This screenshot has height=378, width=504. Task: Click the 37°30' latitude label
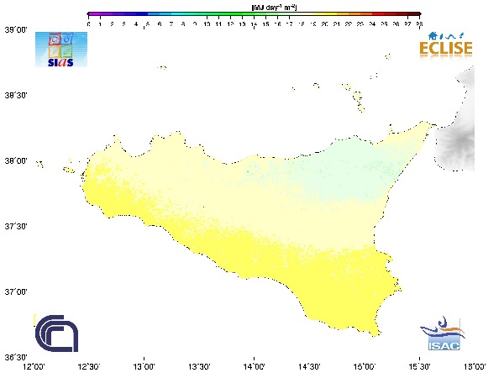click(x=16, y=226)
